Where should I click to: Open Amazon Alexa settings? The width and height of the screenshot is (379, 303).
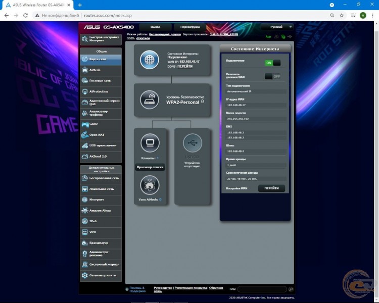[101, 211]
